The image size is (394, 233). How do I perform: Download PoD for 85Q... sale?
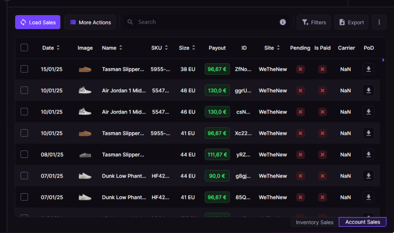(369, 197)
